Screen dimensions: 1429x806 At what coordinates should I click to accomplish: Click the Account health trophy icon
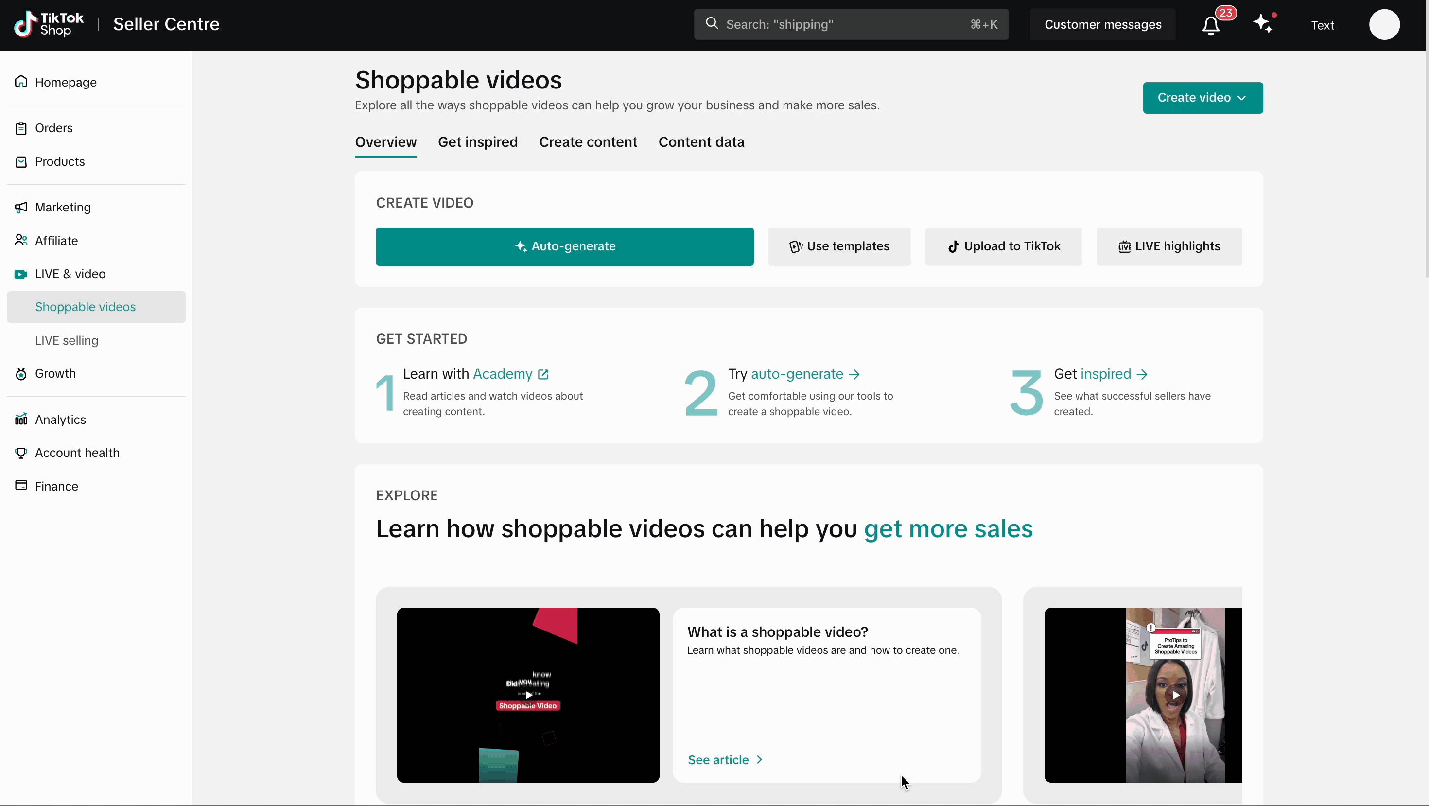(21, 453)
